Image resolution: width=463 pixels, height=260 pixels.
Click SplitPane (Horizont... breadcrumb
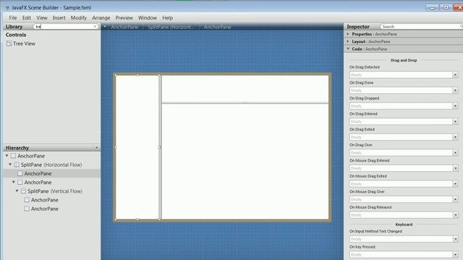(171, 27)
